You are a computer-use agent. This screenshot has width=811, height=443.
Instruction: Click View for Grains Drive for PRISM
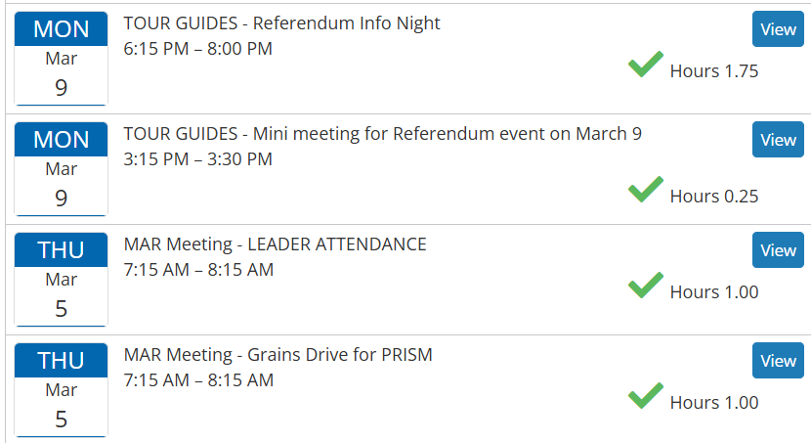[778, 361]
